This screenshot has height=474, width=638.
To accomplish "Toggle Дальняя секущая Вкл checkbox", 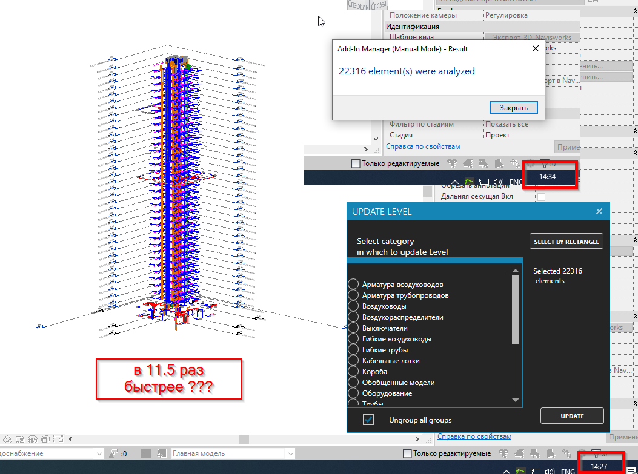I will [541, 197].
